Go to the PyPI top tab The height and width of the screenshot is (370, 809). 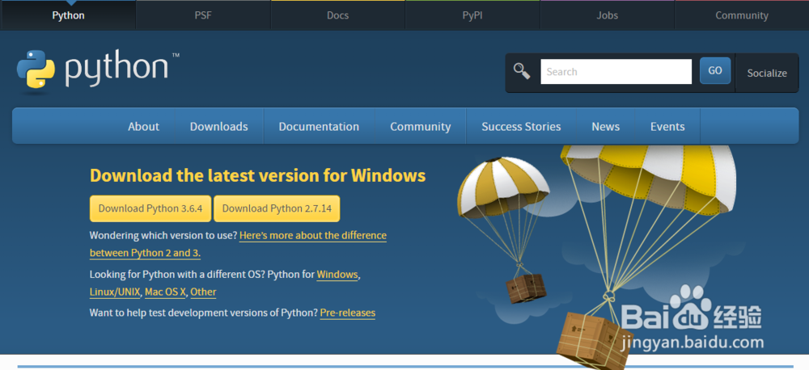pos(472,15)
